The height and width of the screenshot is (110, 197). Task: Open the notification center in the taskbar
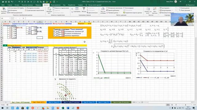[x=194, y=108]
